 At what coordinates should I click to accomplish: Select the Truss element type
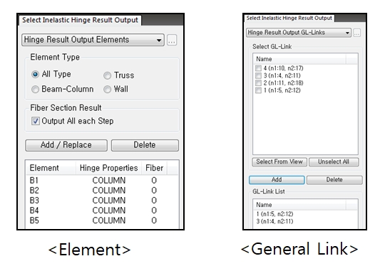tap(107, 75)
